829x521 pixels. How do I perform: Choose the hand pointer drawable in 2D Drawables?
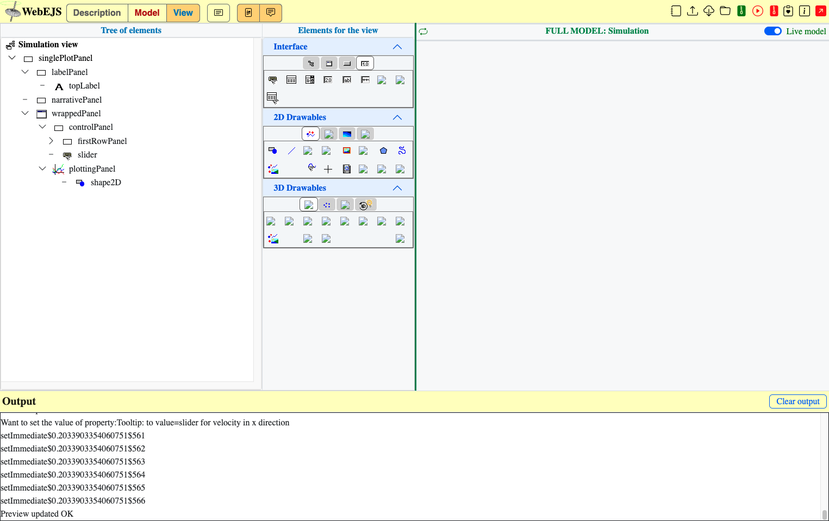pos(311,167)
